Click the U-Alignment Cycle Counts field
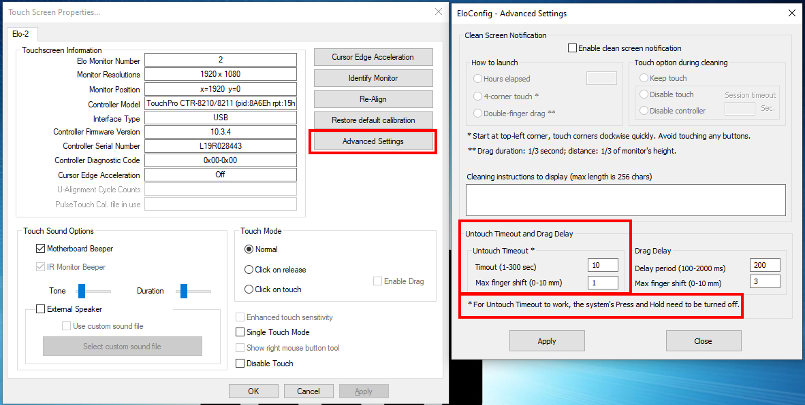 221,189
